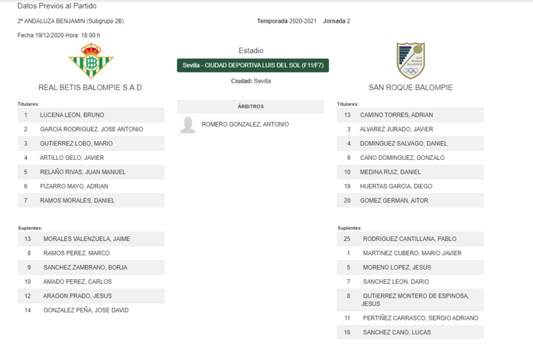Select player GOMEZ GERMAN, AITOR

(410, 200)
